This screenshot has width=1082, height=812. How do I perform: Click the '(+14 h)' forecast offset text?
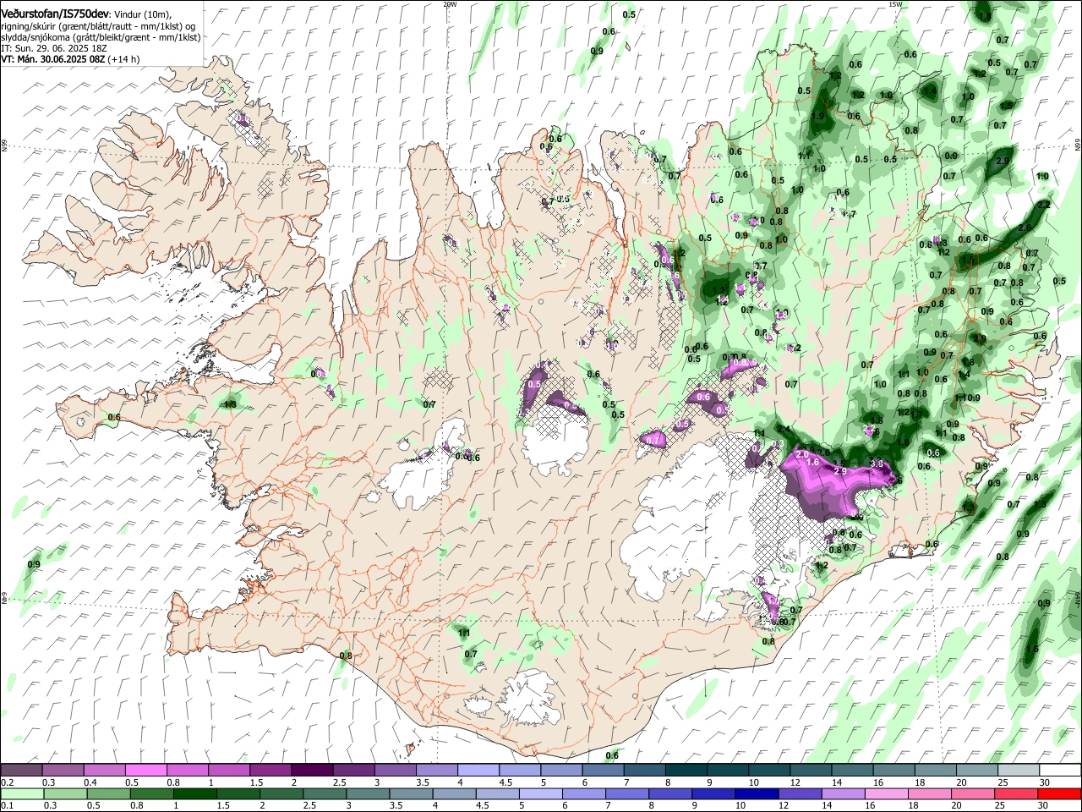(x=123, y=59)
